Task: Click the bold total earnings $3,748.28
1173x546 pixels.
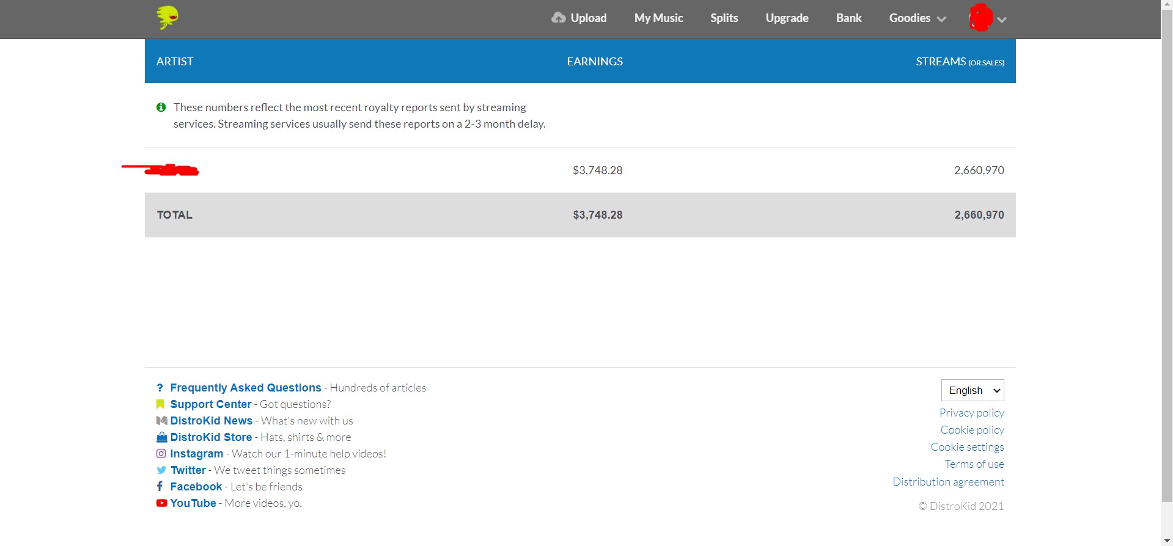Action: [597, 215]
